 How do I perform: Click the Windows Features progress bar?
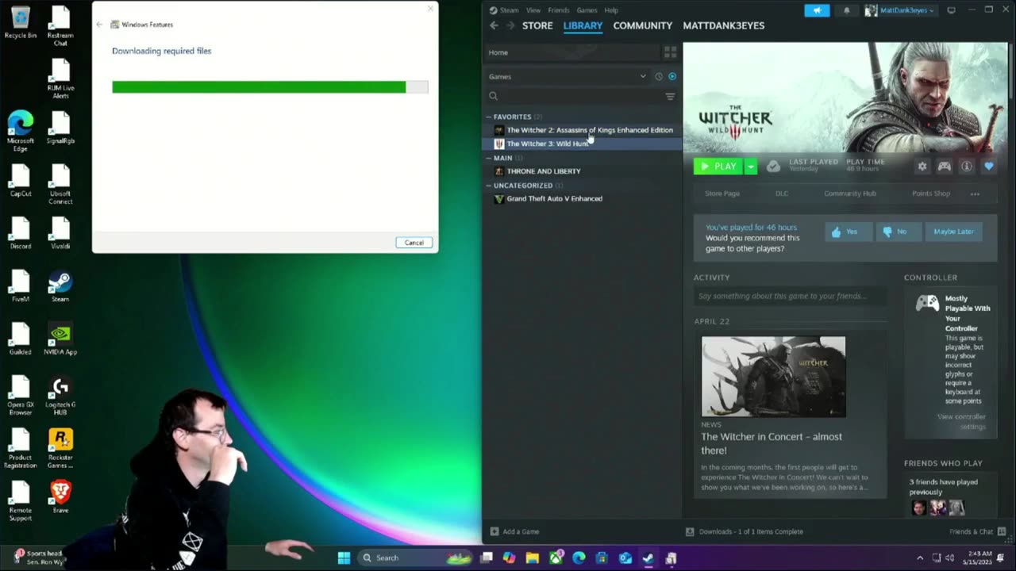(270, 87)
